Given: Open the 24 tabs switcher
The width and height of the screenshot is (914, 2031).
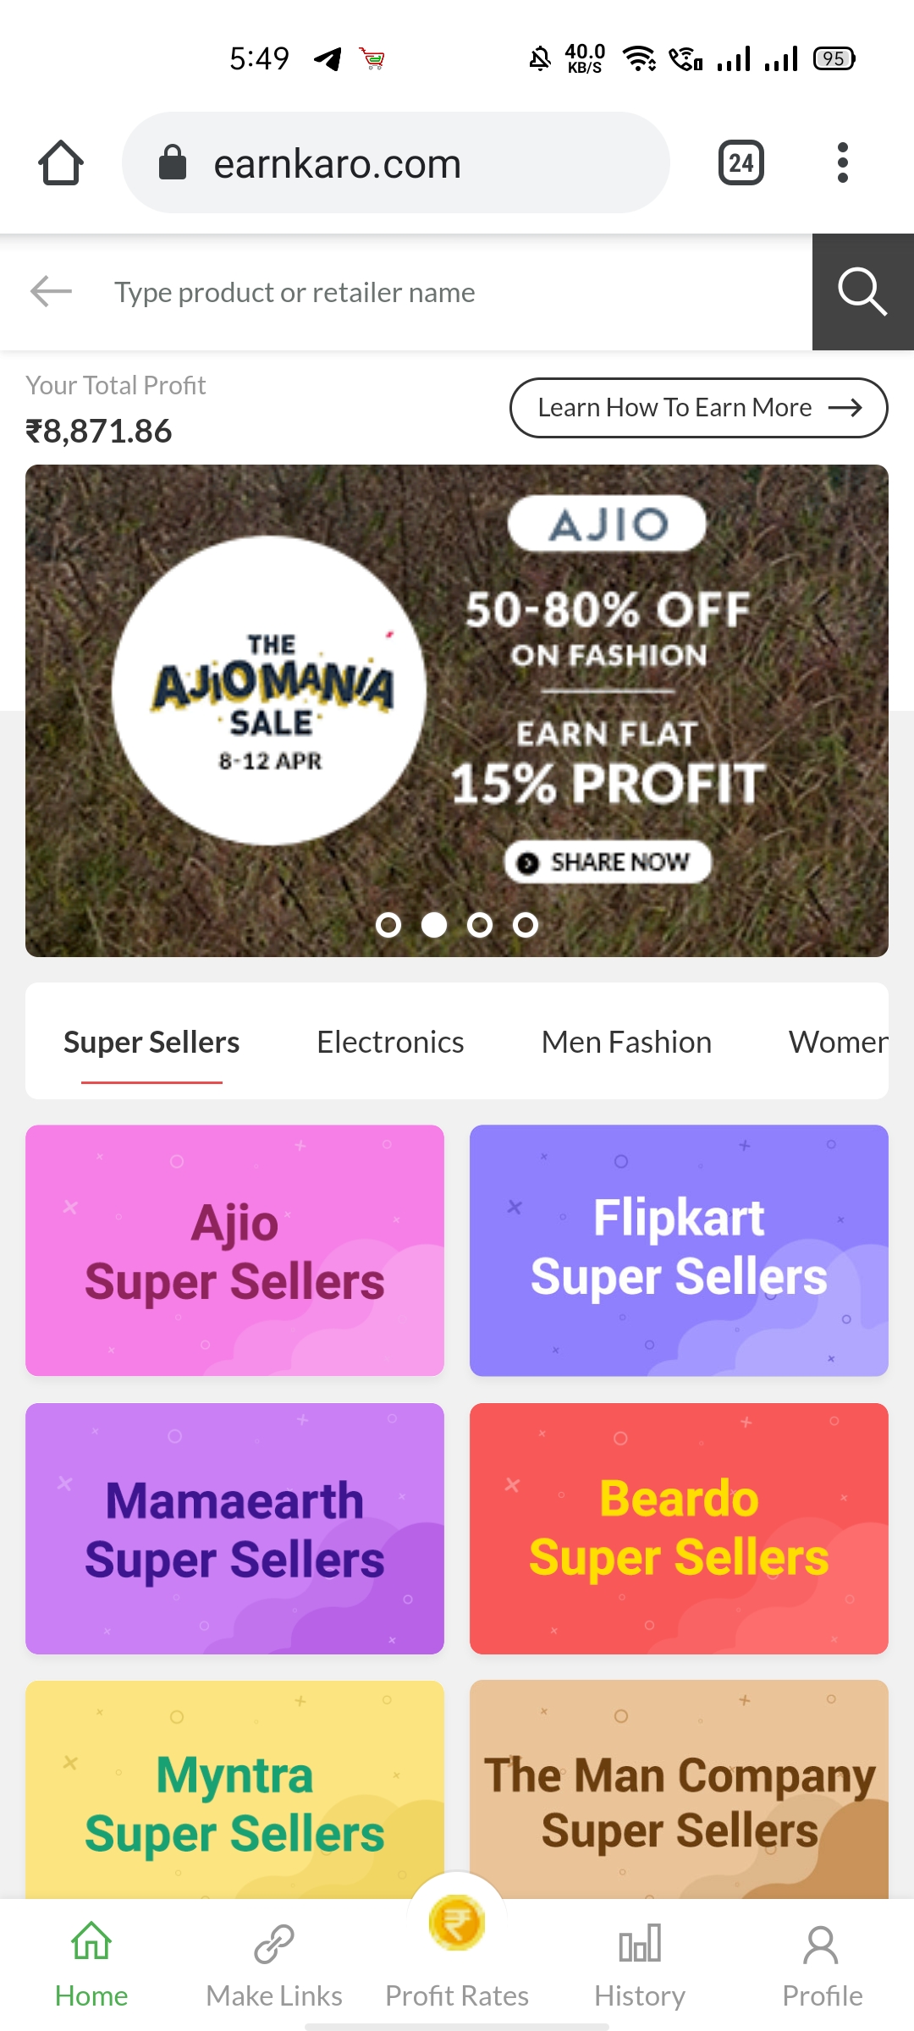Looking at the screenshot, I should coord(741,162).
